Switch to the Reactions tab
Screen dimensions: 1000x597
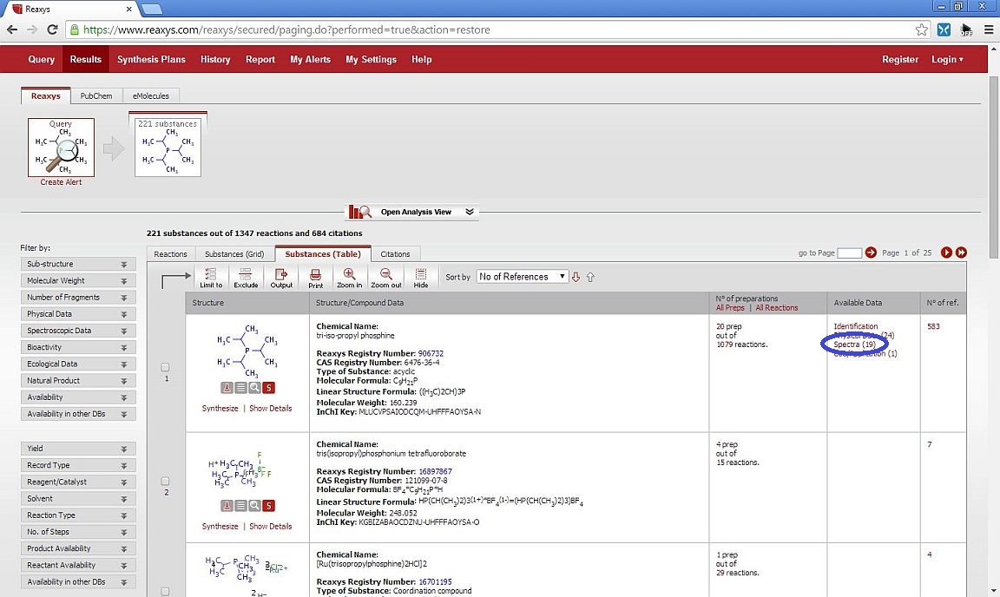point(171,254)
